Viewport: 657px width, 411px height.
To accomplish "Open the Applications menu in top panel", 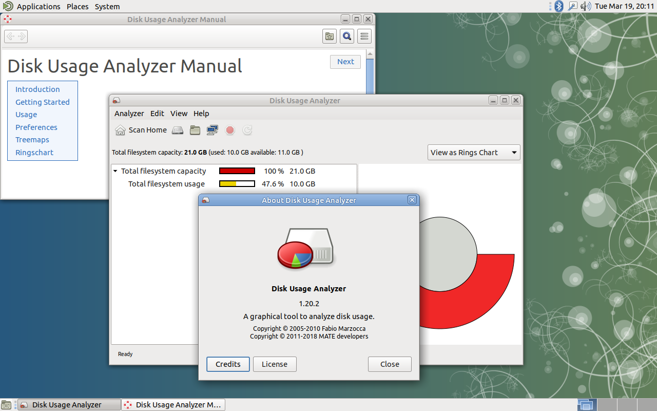I will pyautogui.click(x=38, y=7).
